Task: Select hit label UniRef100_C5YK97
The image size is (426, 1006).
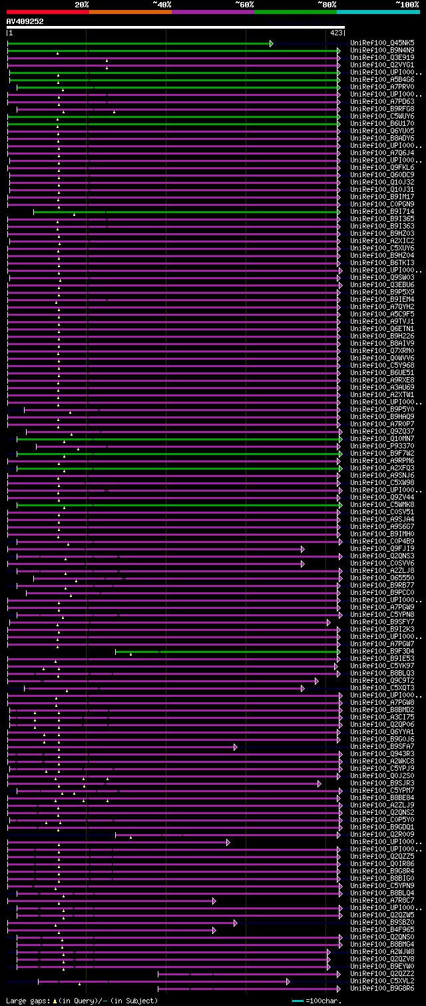Action: 383,666
